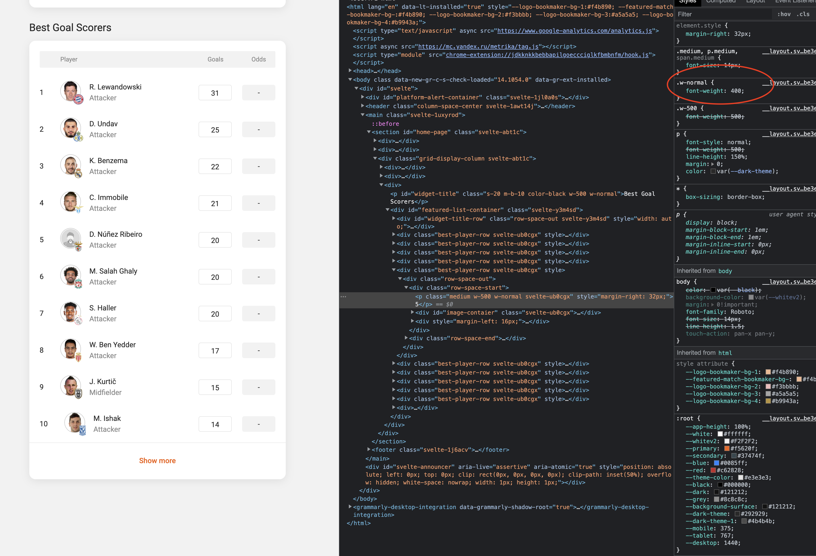Click the Monaco badge beside Ben Yedder

78,357
